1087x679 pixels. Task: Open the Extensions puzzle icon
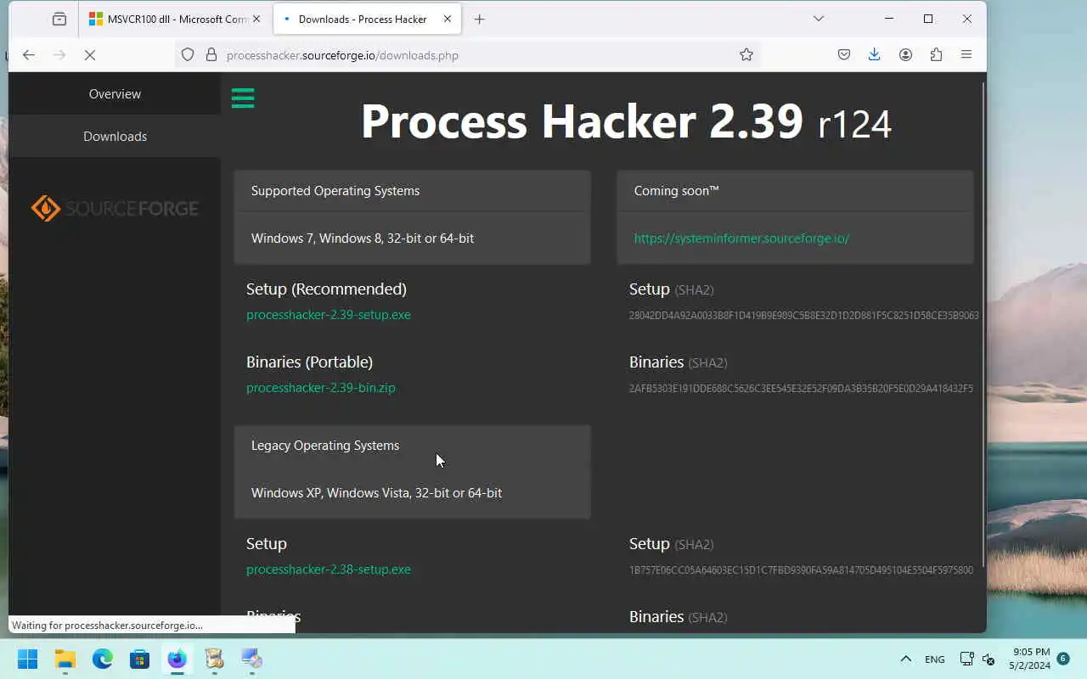click(x=936, y=55)
